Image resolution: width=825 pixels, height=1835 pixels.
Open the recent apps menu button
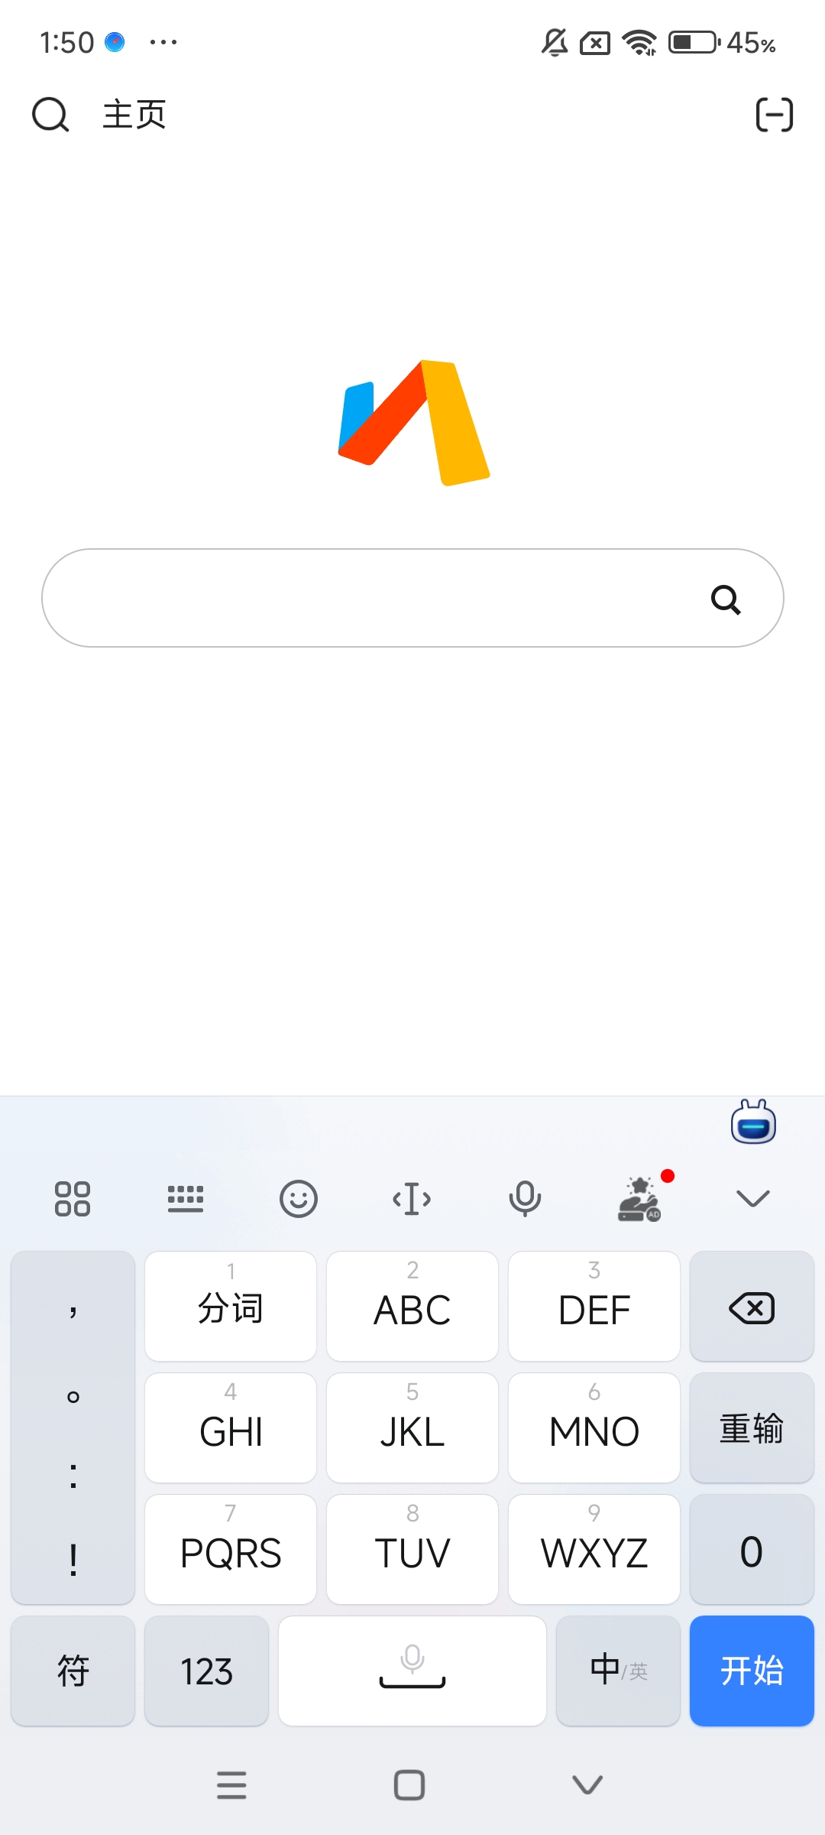pyautogui.click(x=231, y=1785)
